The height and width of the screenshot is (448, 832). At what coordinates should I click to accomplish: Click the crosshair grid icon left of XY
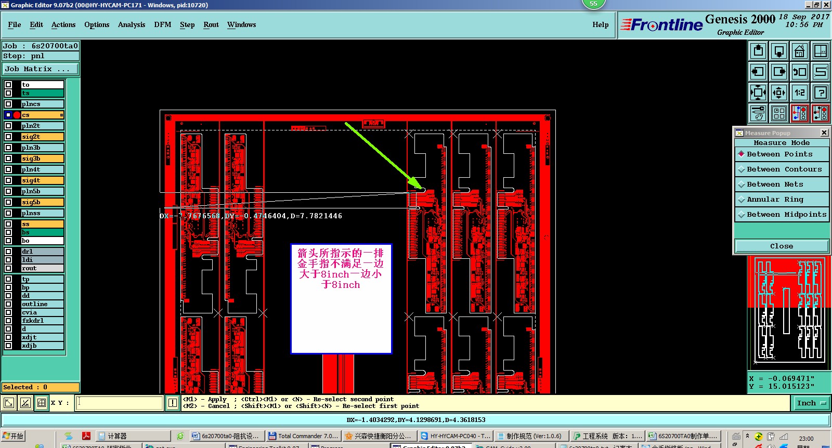coord(42,403)
